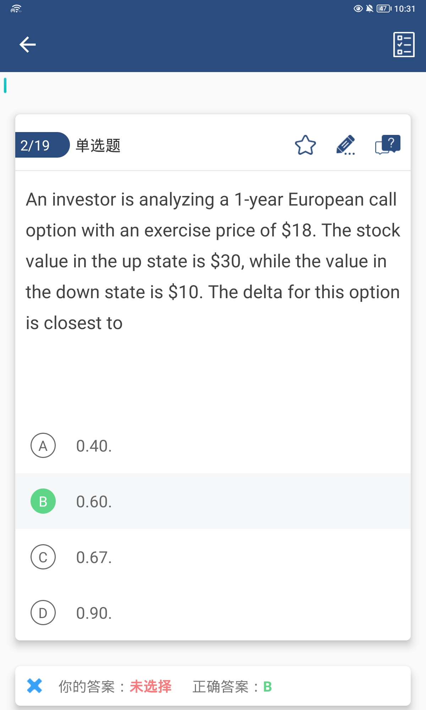
Task: Choose option C radio circle
Action: 43,557
